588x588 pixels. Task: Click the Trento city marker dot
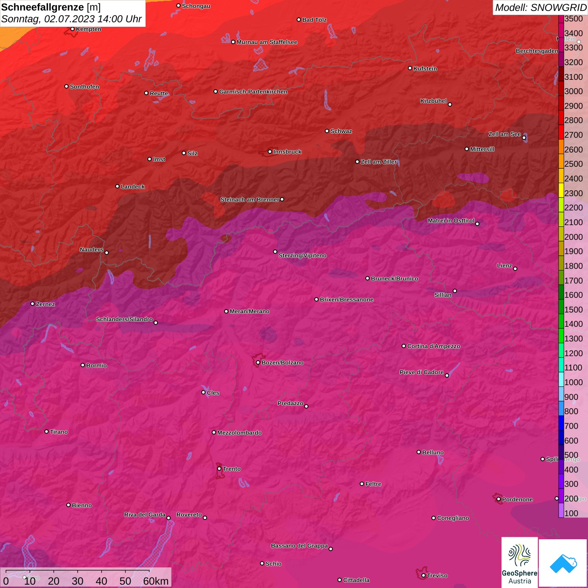[219, 469]
